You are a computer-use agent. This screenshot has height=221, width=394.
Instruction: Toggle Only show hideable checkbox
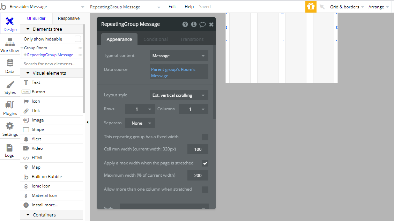tap(78, 39)
